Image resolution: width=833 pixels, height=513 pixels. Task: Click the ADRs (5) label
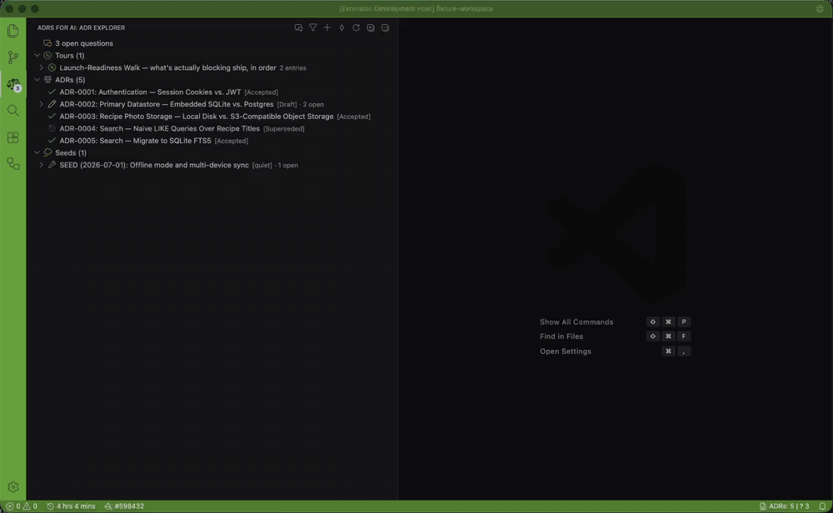coord(70,80)
